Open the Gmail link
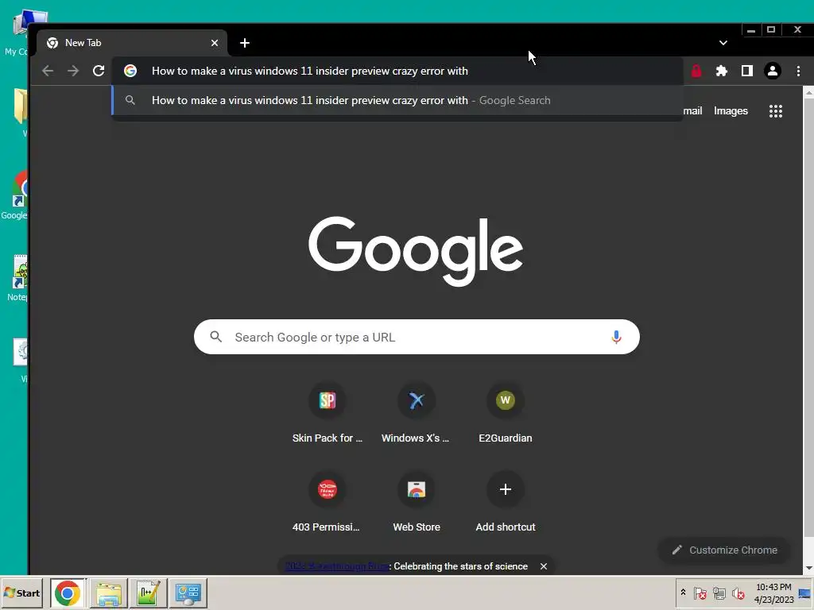The height and width of the screenshot is (610, 814). pos(692,111)
